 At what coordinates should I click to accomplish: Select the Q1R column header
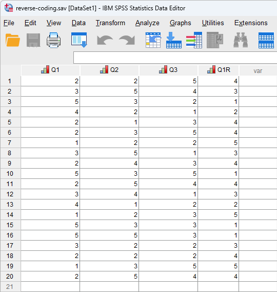point(219,70)
